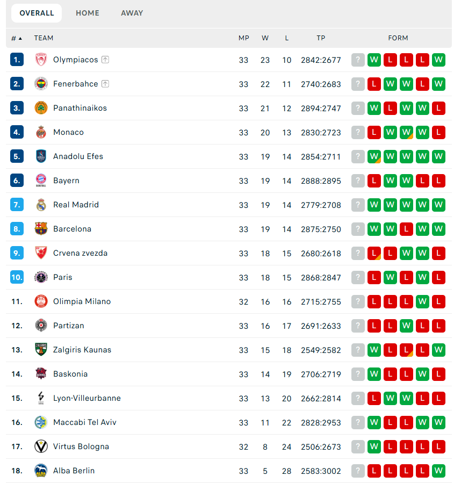This screenshot has width=454, height=483.
Task: Switch to the Home standings tab
Action: [88, 13]
